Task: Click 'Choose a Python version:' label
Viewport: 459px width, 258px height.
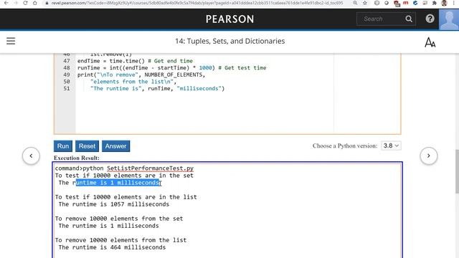Action: 345,145
